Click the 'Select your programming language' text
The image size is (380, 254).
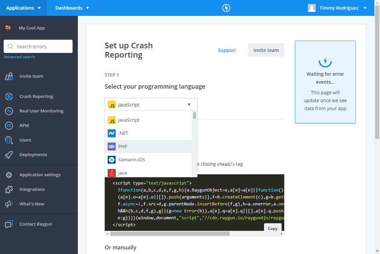click(155, 87)
